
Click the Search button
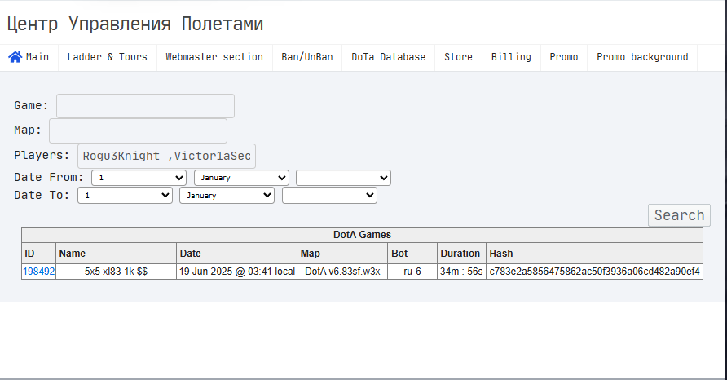click(679, 215)
